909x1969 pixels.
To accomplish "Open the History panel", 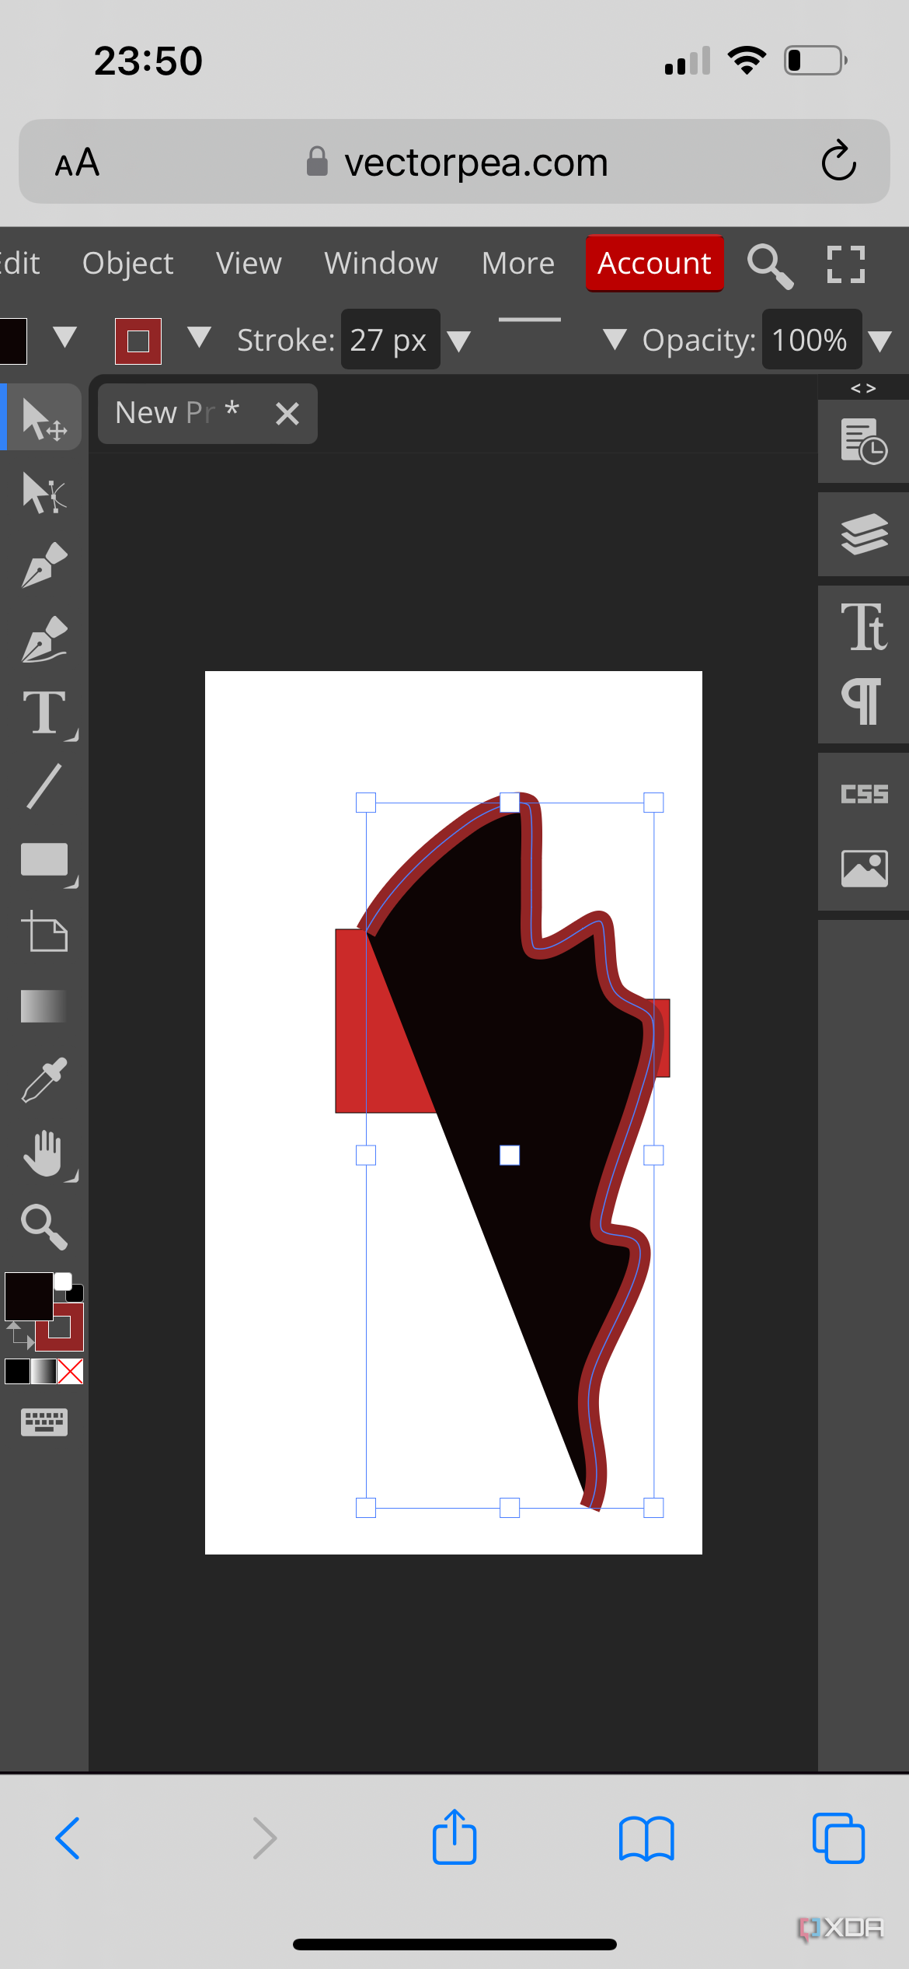I will coord(864,441).
